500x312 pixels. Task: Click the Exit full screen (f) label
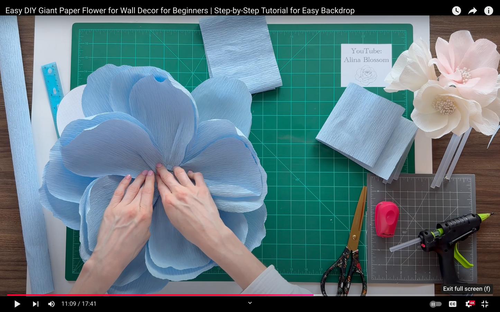(466, 289)
